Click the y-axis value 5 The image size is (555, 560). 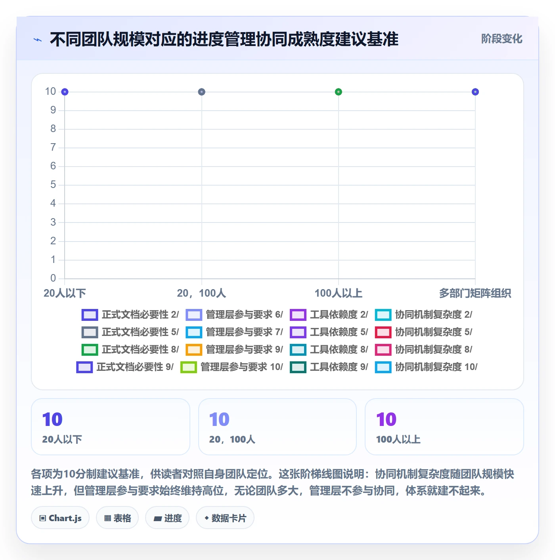[x=53, y=185]
